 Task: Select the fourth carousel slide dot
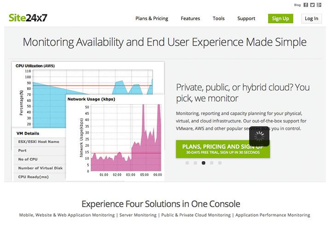coord(212,163)
